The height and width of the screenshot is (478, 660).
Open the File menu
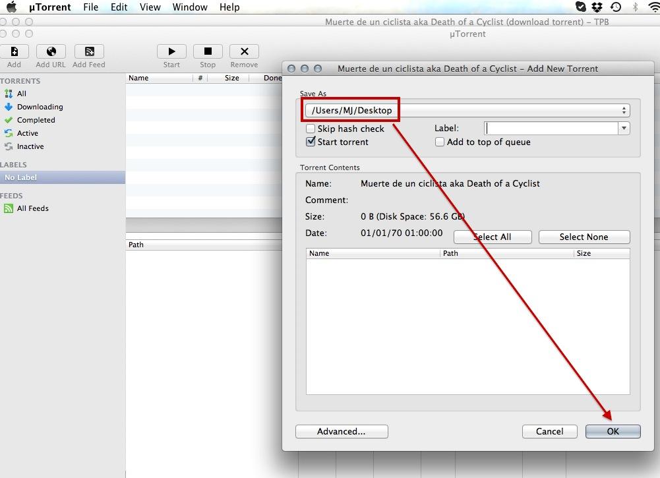91,7
